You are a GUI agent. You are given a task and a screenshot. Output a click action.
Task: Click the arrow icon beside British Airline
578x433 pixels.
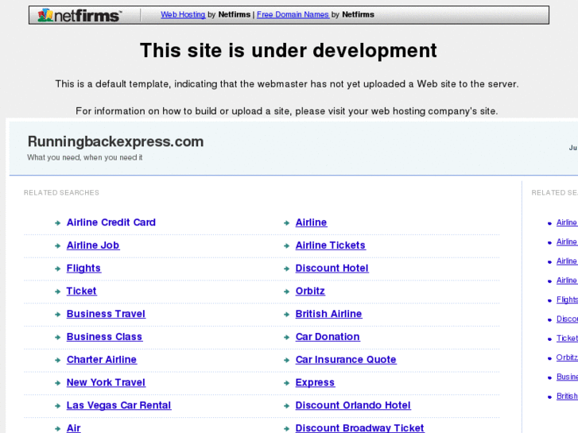286,315
